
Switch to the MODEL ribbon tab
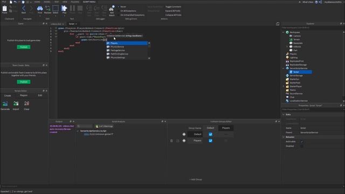pyautogui.click(x=47, y=2)
